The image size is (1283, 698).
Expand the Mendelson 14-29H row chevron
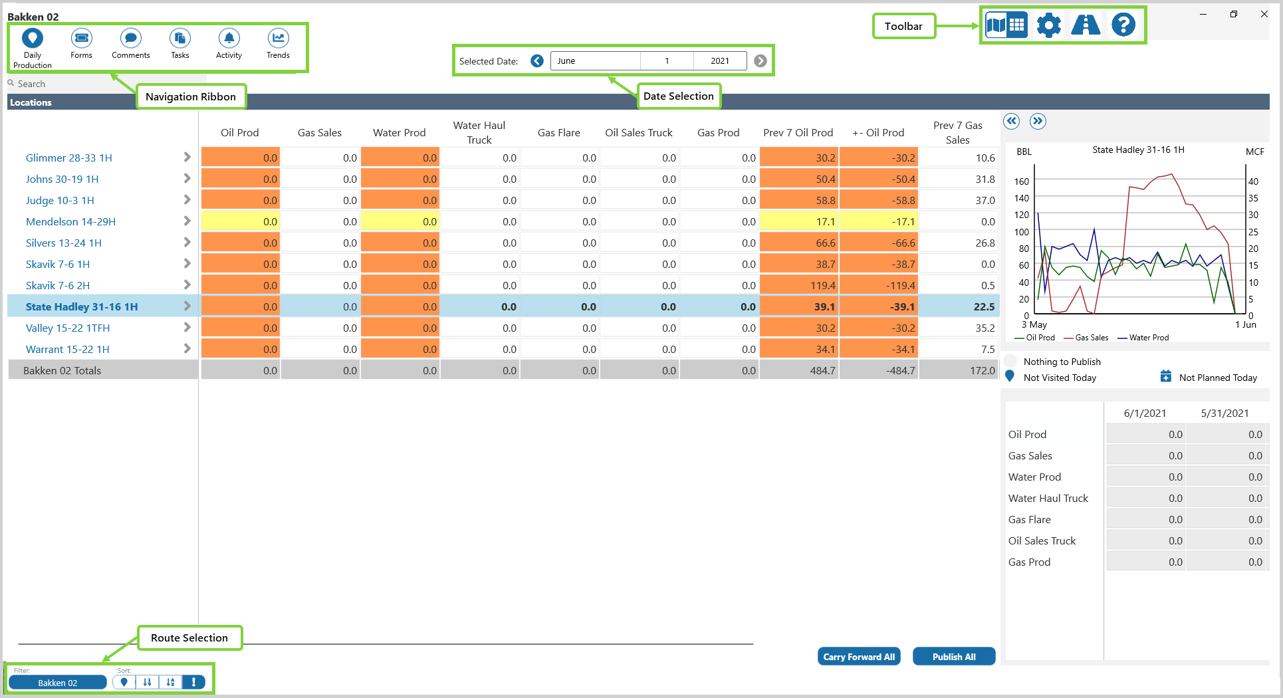pos(187,221)
